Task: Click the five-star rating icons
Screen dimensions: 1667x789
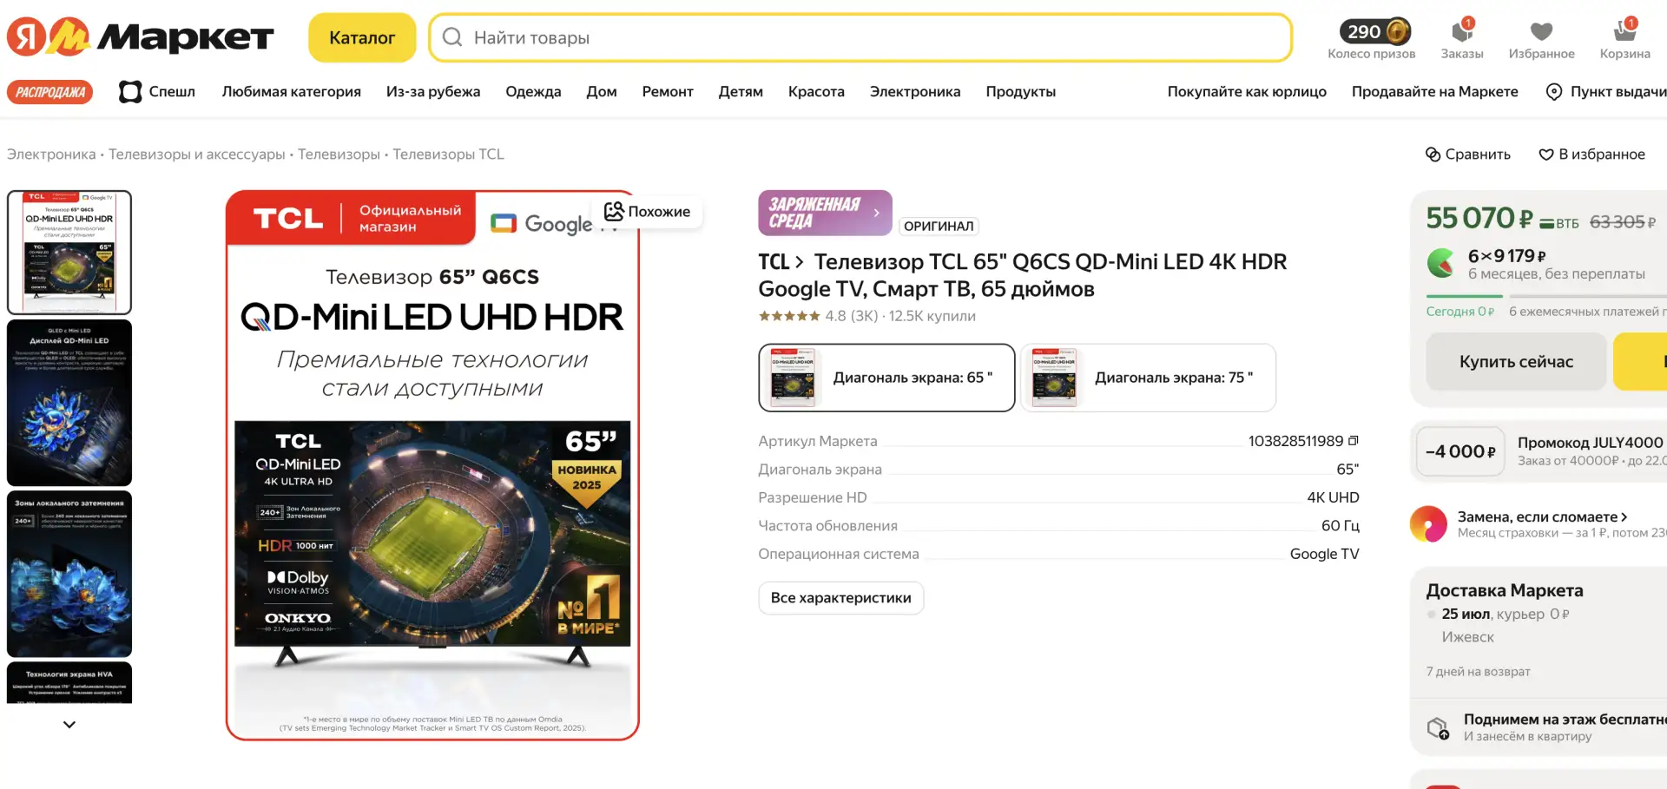Action: pos(789,316)
